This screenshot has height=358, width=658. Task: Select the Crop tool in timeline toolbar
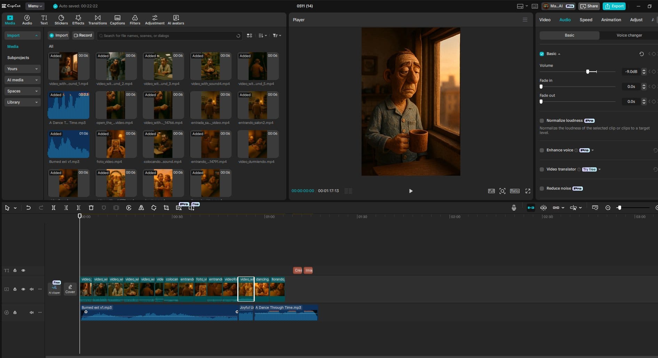[x=166, y=208]
